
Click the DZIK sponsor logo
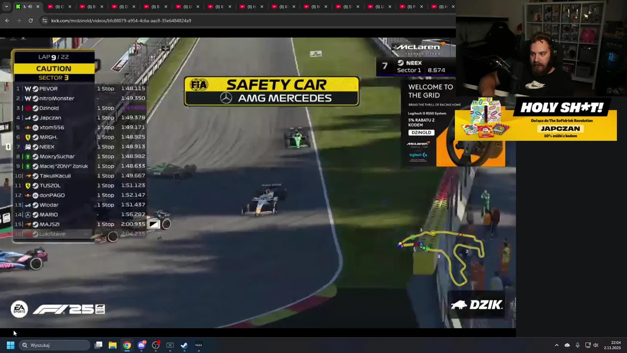pyautogui.click(x=477, y=305)
